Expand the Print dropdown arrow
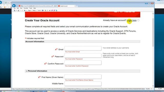Viewport: 164px width, 92px height. click(x=27, y=10)
